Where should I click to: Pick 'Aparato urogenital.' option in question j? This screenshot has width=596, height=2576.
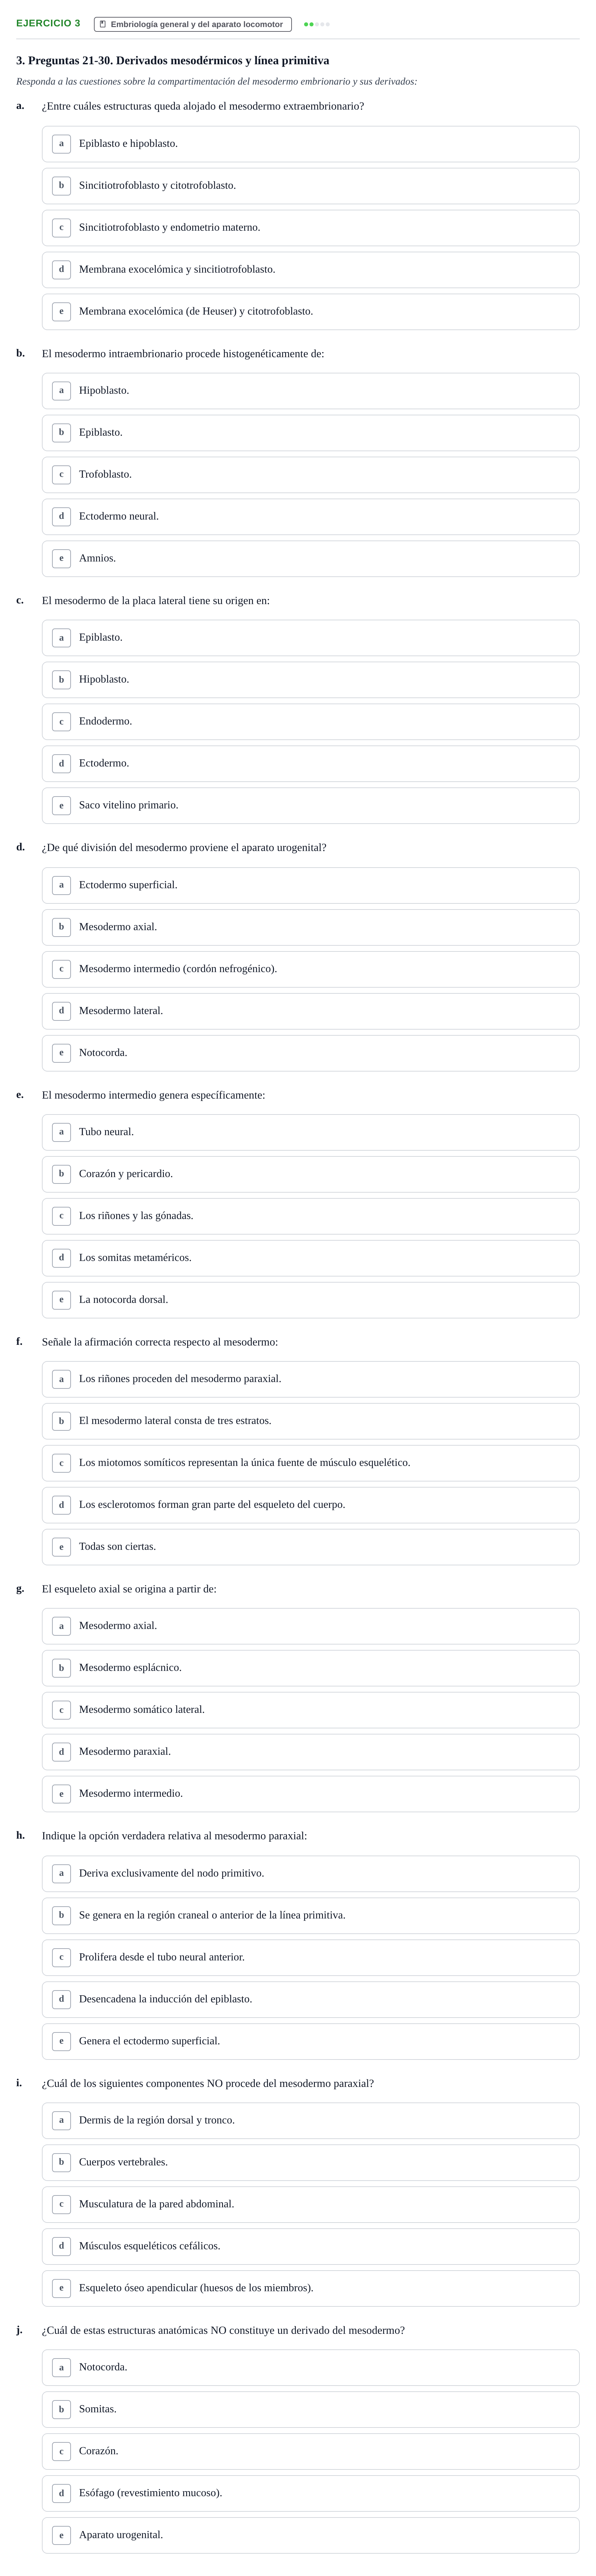tap(311, 2535)
